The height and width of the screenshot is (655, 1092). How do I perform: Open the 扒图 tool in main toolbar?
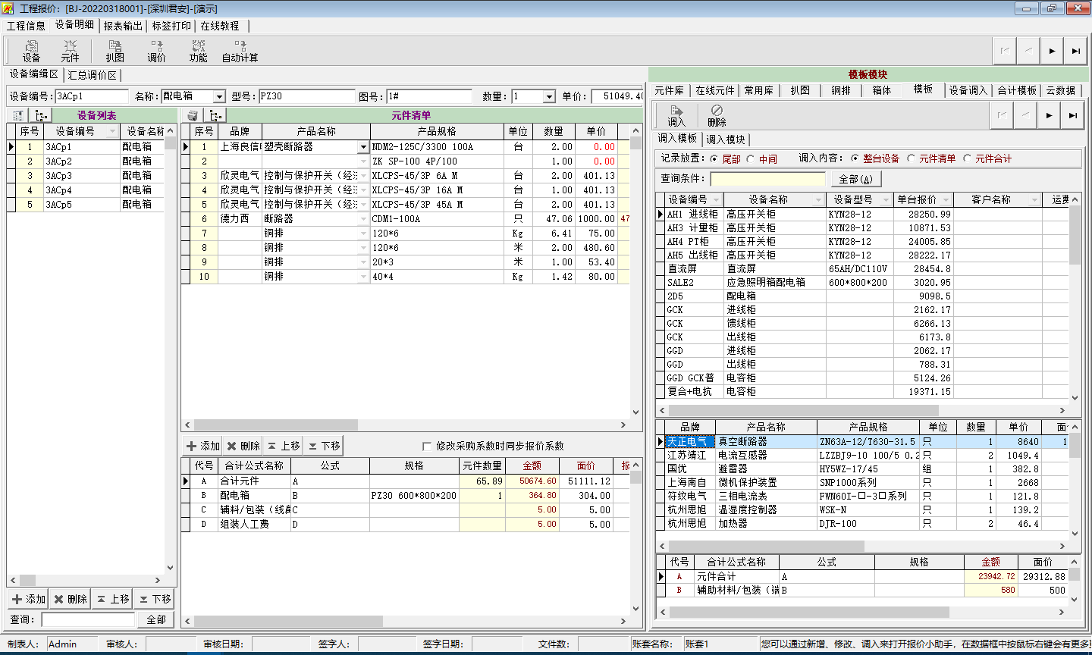point(115,51)
